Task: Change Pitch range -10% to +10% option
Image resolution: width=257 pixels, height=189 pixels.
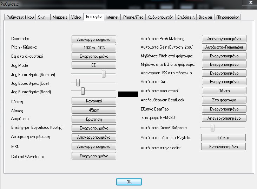Action: [x=94, y=48]
